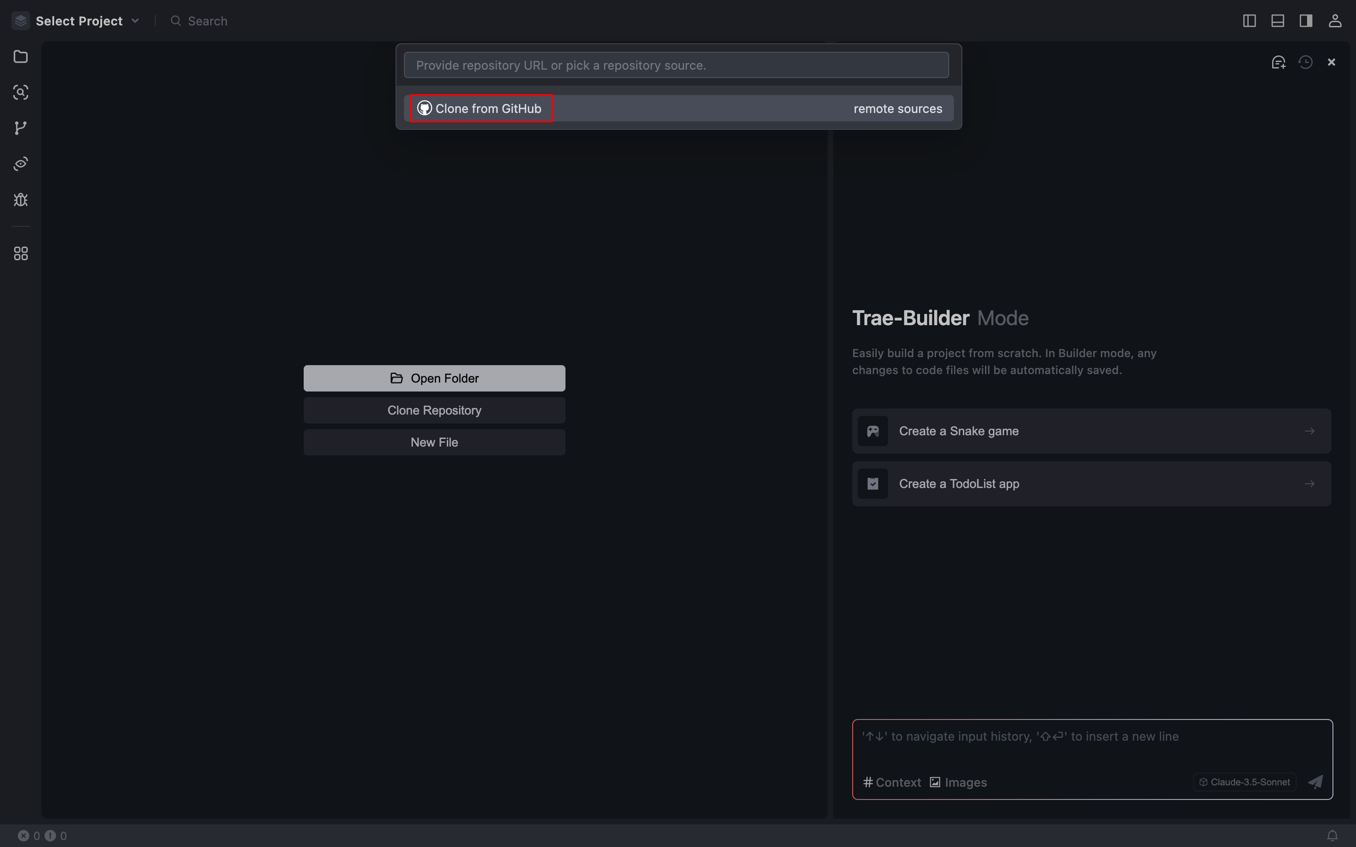
Task: Click the Open Folder button
Action: point(434,378)
